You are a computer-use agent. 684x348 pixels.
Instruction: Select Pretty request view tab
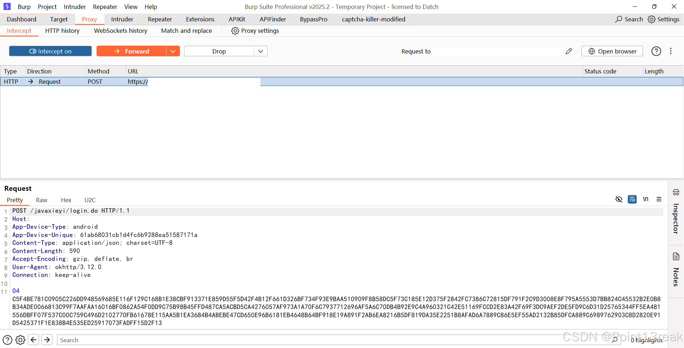pos(15,200)
